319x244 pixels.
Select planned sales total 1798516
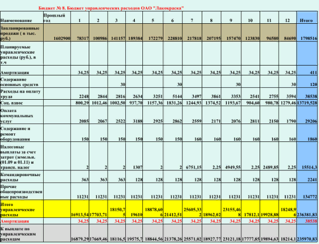click(309, 38)
